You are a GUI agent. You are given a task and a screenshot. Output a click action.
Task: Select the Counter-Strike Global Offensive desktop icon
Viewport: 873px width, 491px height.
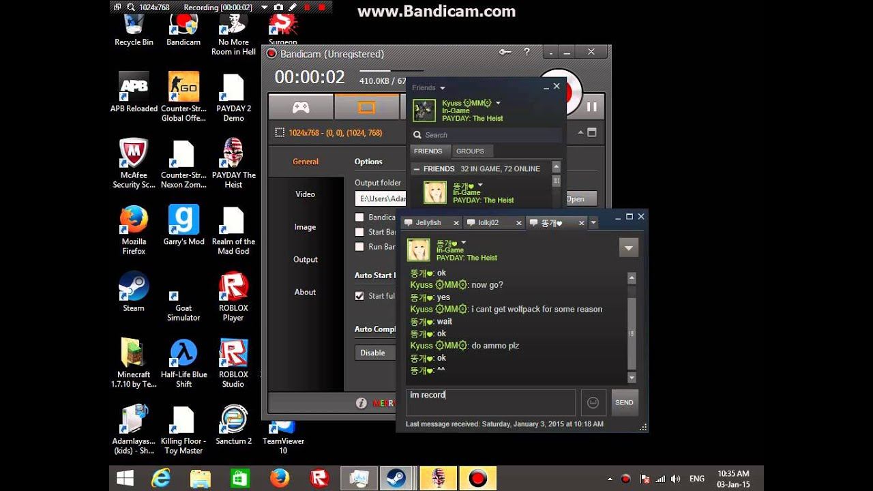point(183,97)
